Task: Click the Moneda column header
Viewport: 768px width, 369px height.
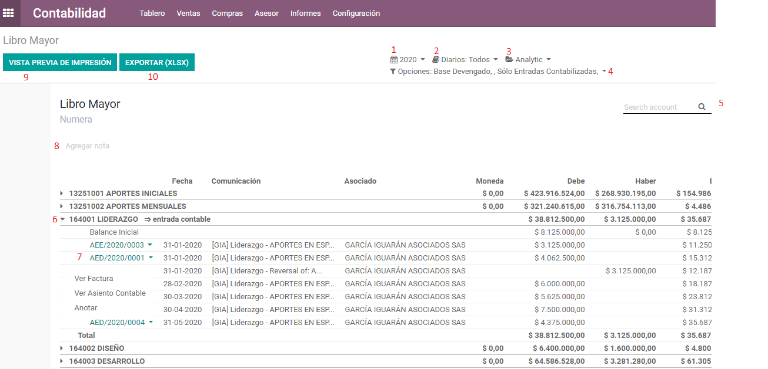Action: point(490,181)
